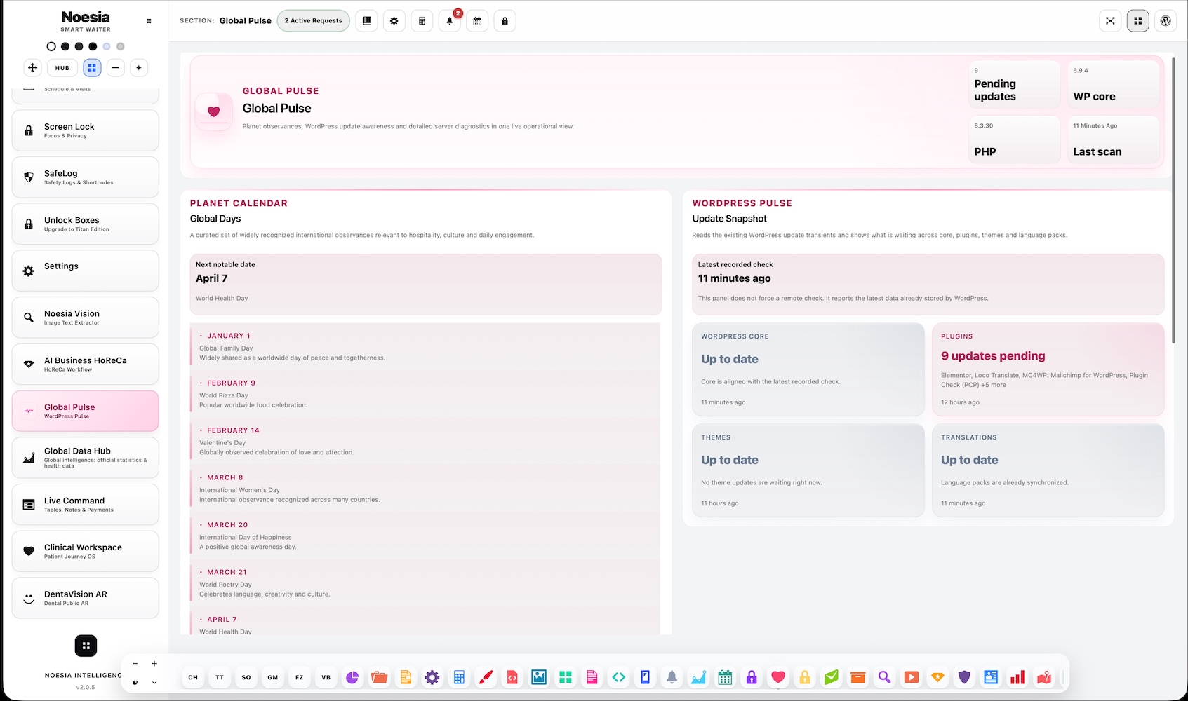Viewport: 1188px width, 701px height.
Task: Open SafeLog safety logs item
Action: [x=86, y=177]
